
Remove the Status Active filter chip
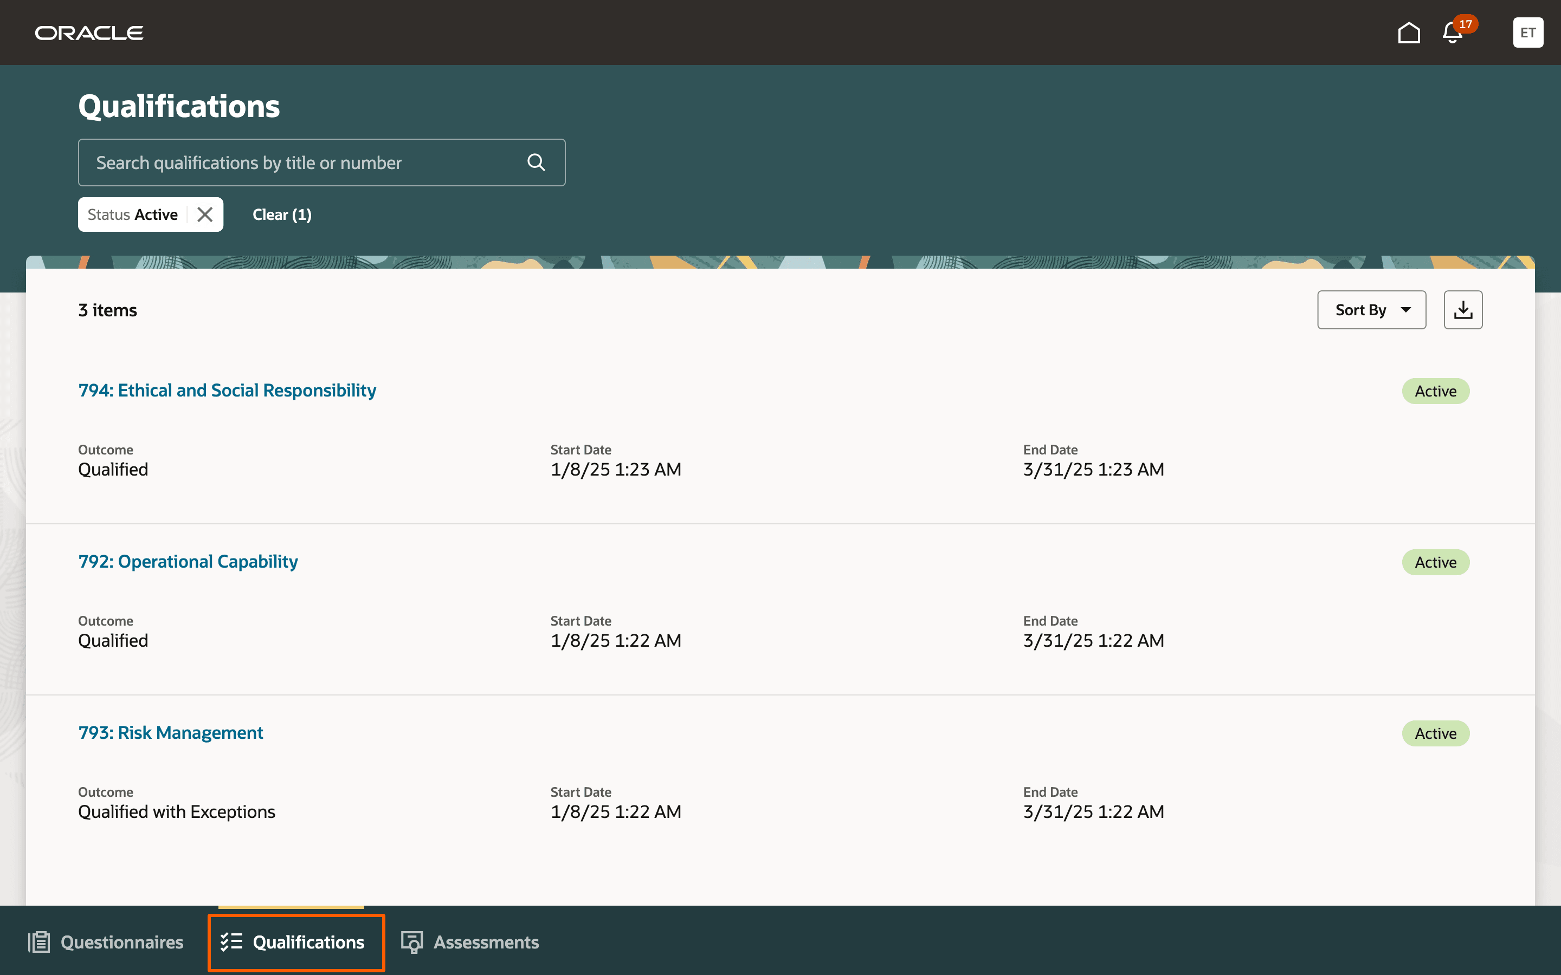tap(205, 214)
